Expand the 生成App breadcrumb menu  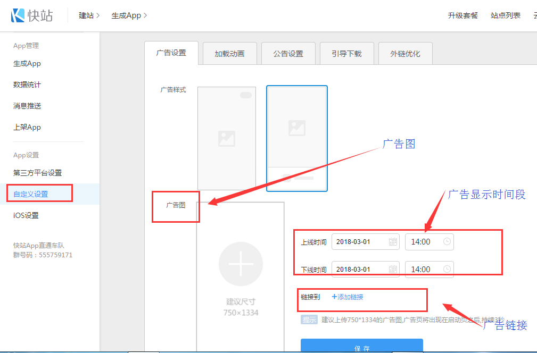click(x=129, y=15)
